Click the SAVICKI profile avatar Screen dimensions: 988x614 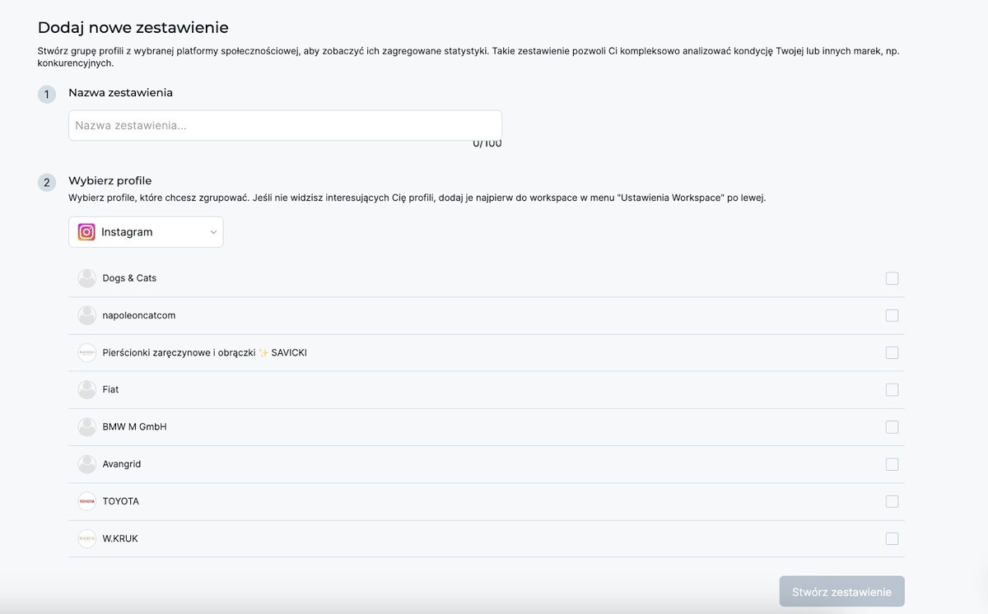pos(87,352)
